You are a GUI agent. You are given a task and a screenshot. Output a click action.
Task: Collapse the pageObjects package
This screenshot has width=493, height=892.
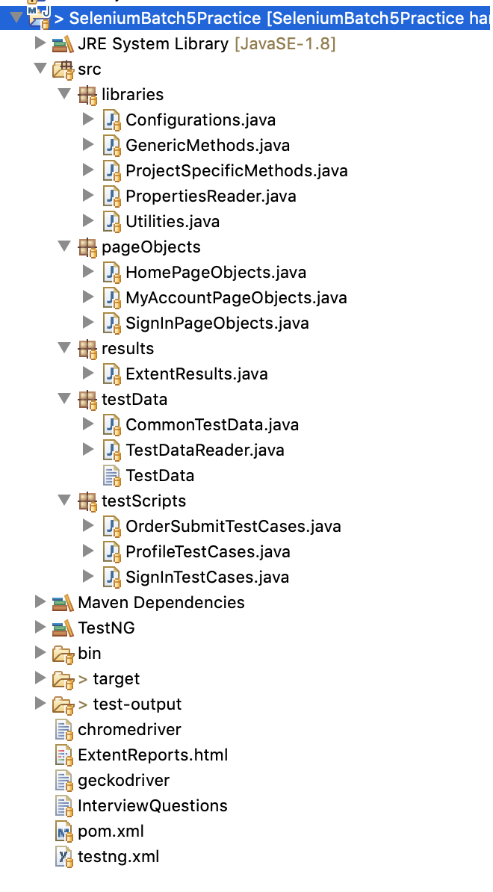pyautogui.click(x=64, y=247)
